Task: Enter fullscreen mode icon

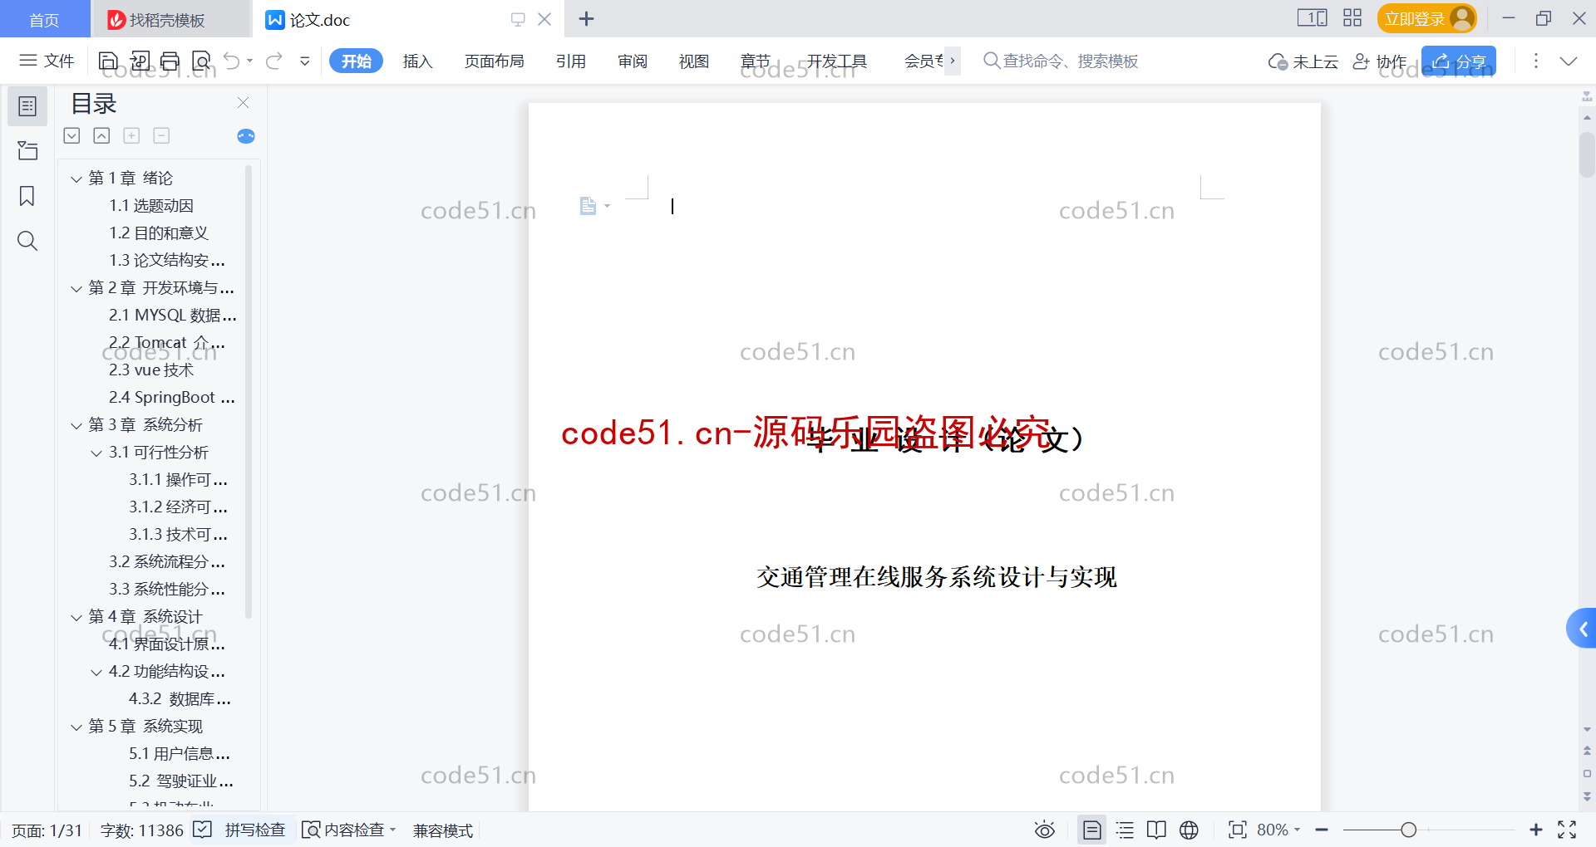Action: coord(1567,830)
